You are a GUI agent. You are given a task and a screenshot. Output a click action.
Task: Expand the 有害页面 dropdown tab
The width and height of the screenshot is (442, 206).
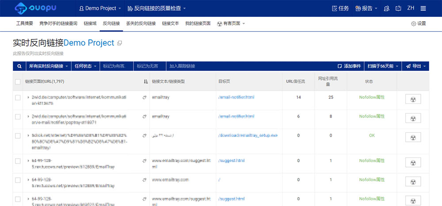(x=231, y=24)
